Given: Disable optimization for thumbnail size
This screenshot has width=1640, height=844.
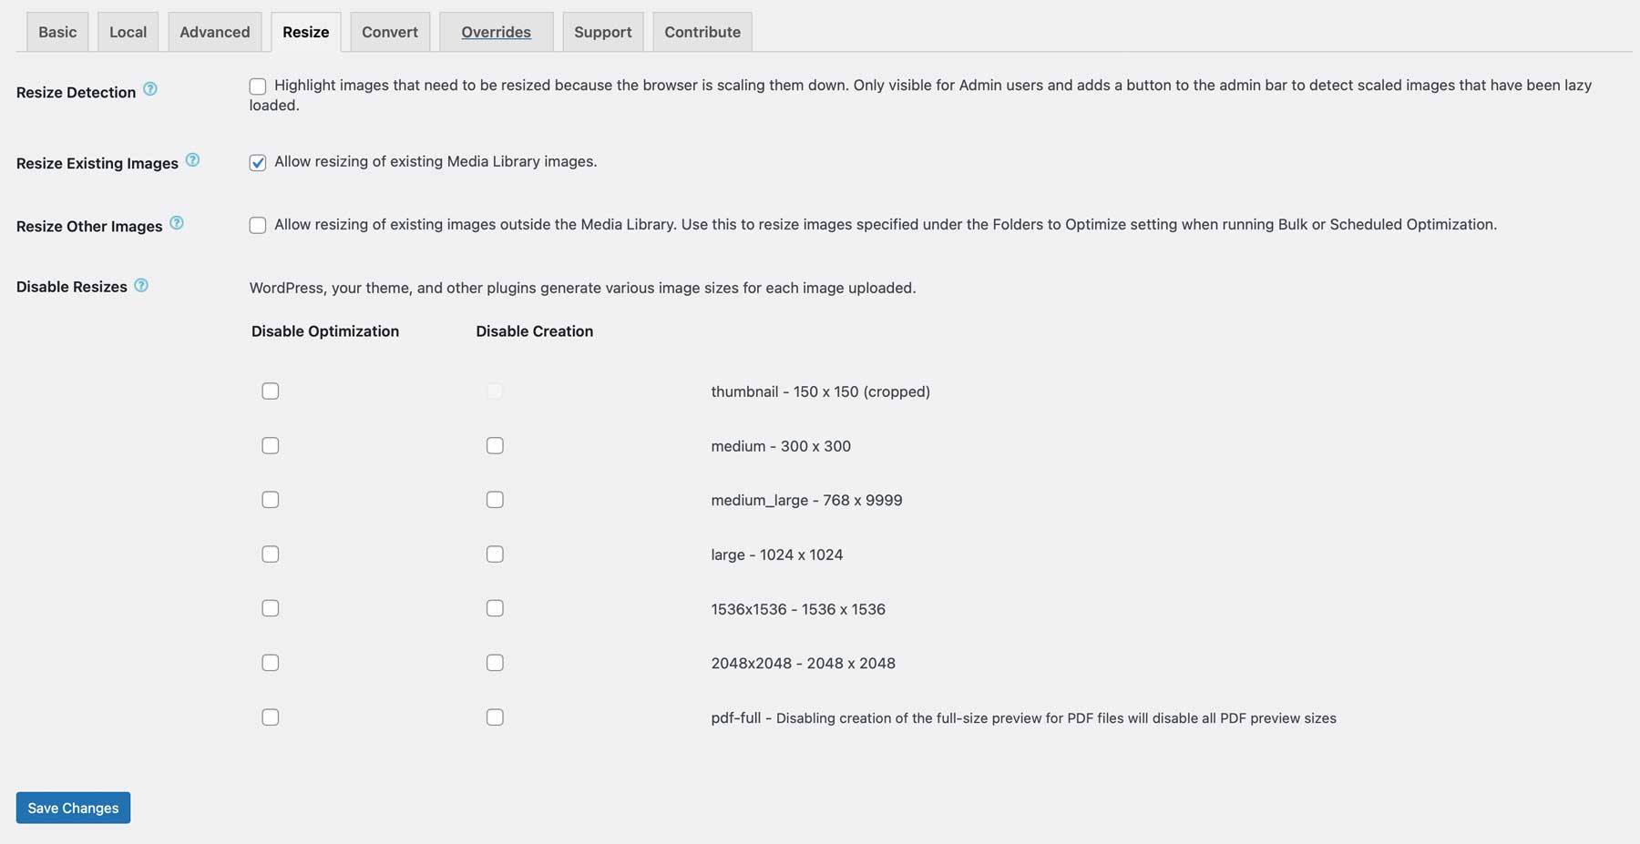Looking at the screenshot, I should pos(271,391).
